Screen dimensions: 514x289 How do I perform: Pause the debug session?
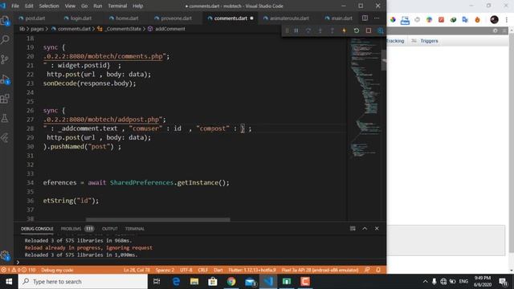click(x=296, y=31)
